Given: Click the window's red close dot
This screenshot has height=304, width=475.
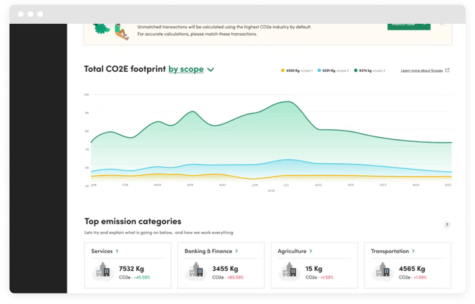Looking at the screenshot, I should pyautogui.click(x=21, y=14).
